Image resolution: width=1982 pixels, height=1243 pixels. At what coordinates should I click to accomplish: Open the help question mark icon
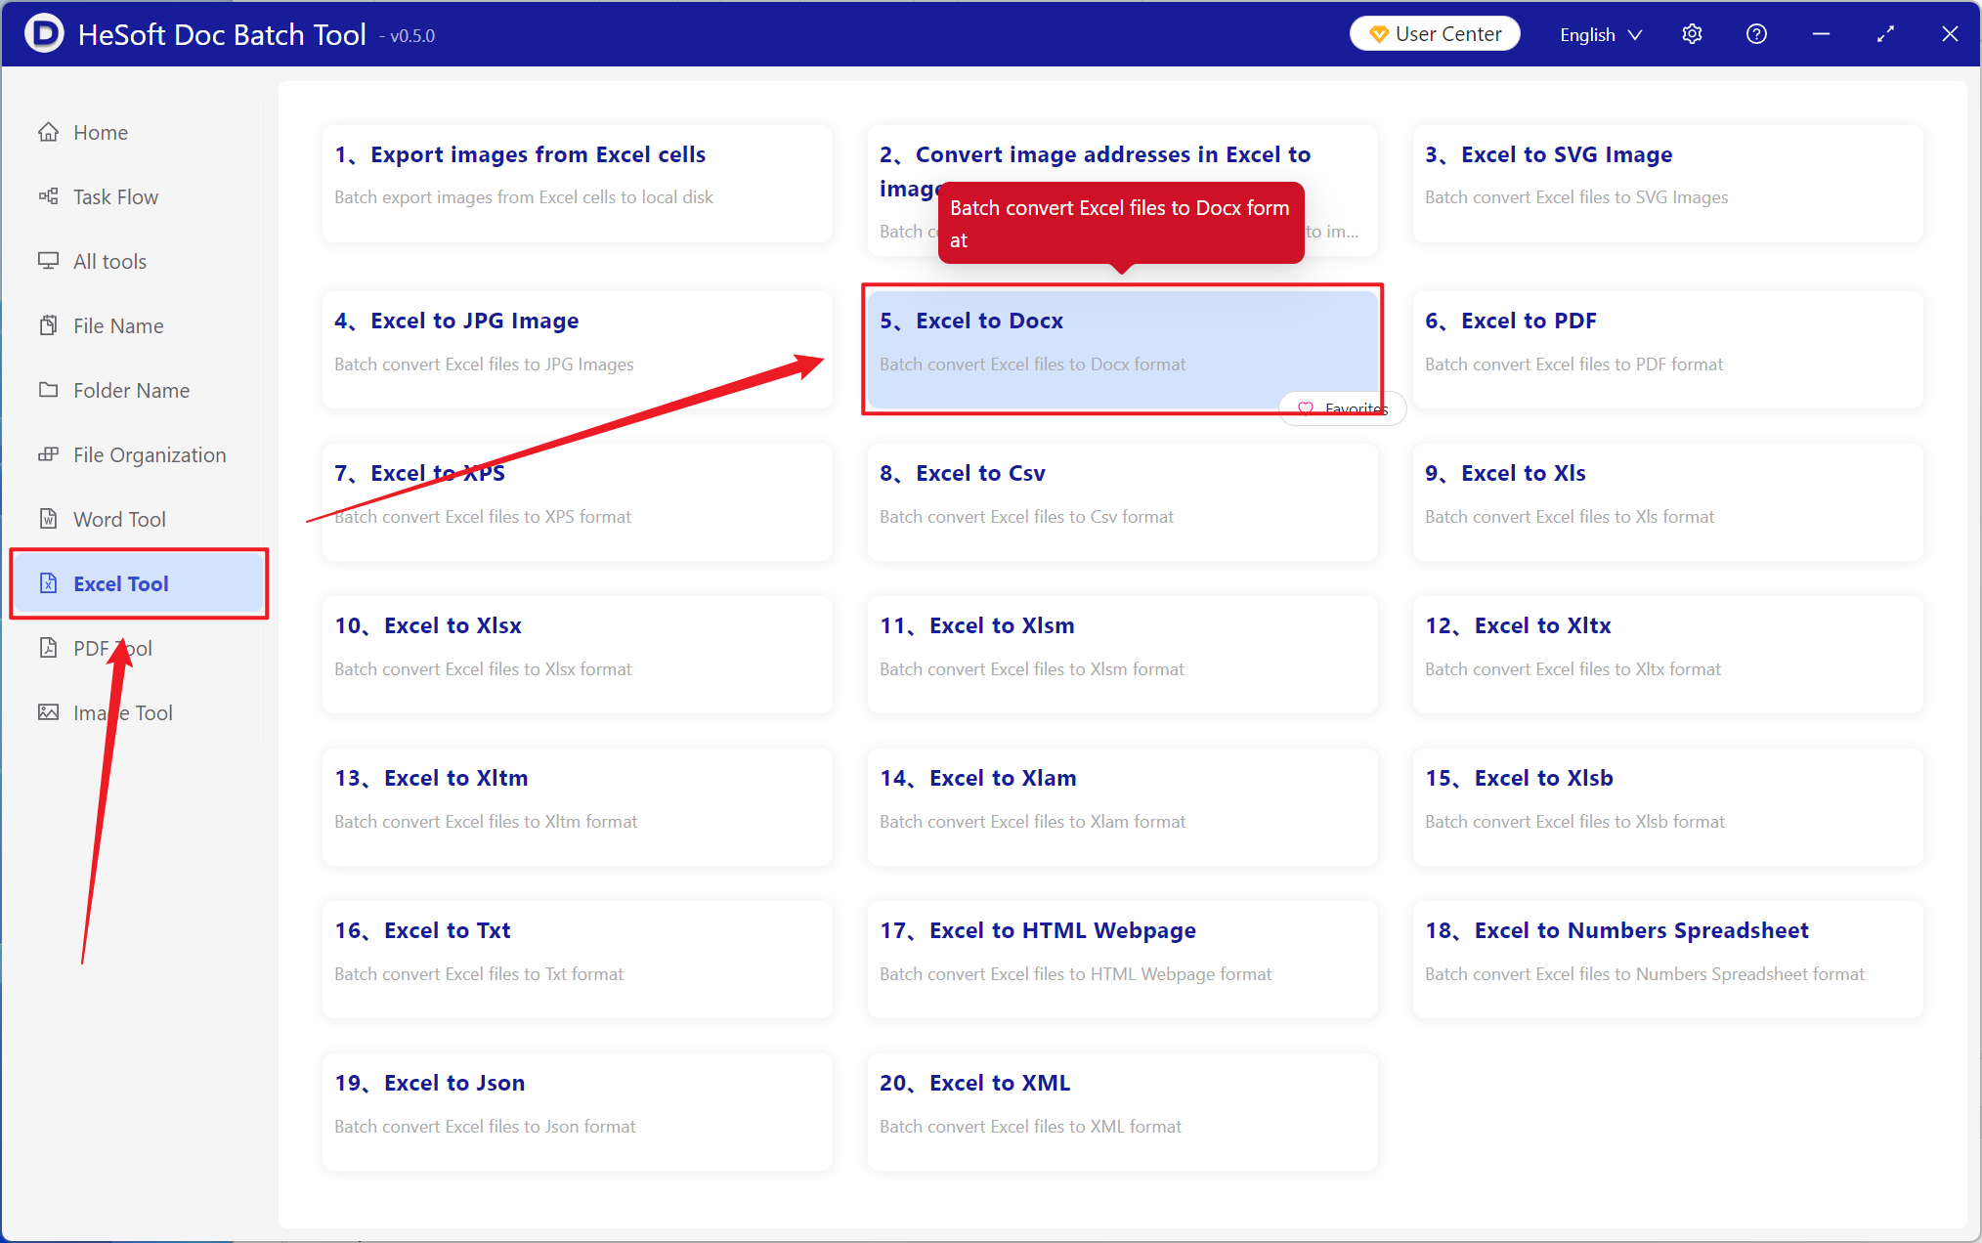1756,34
